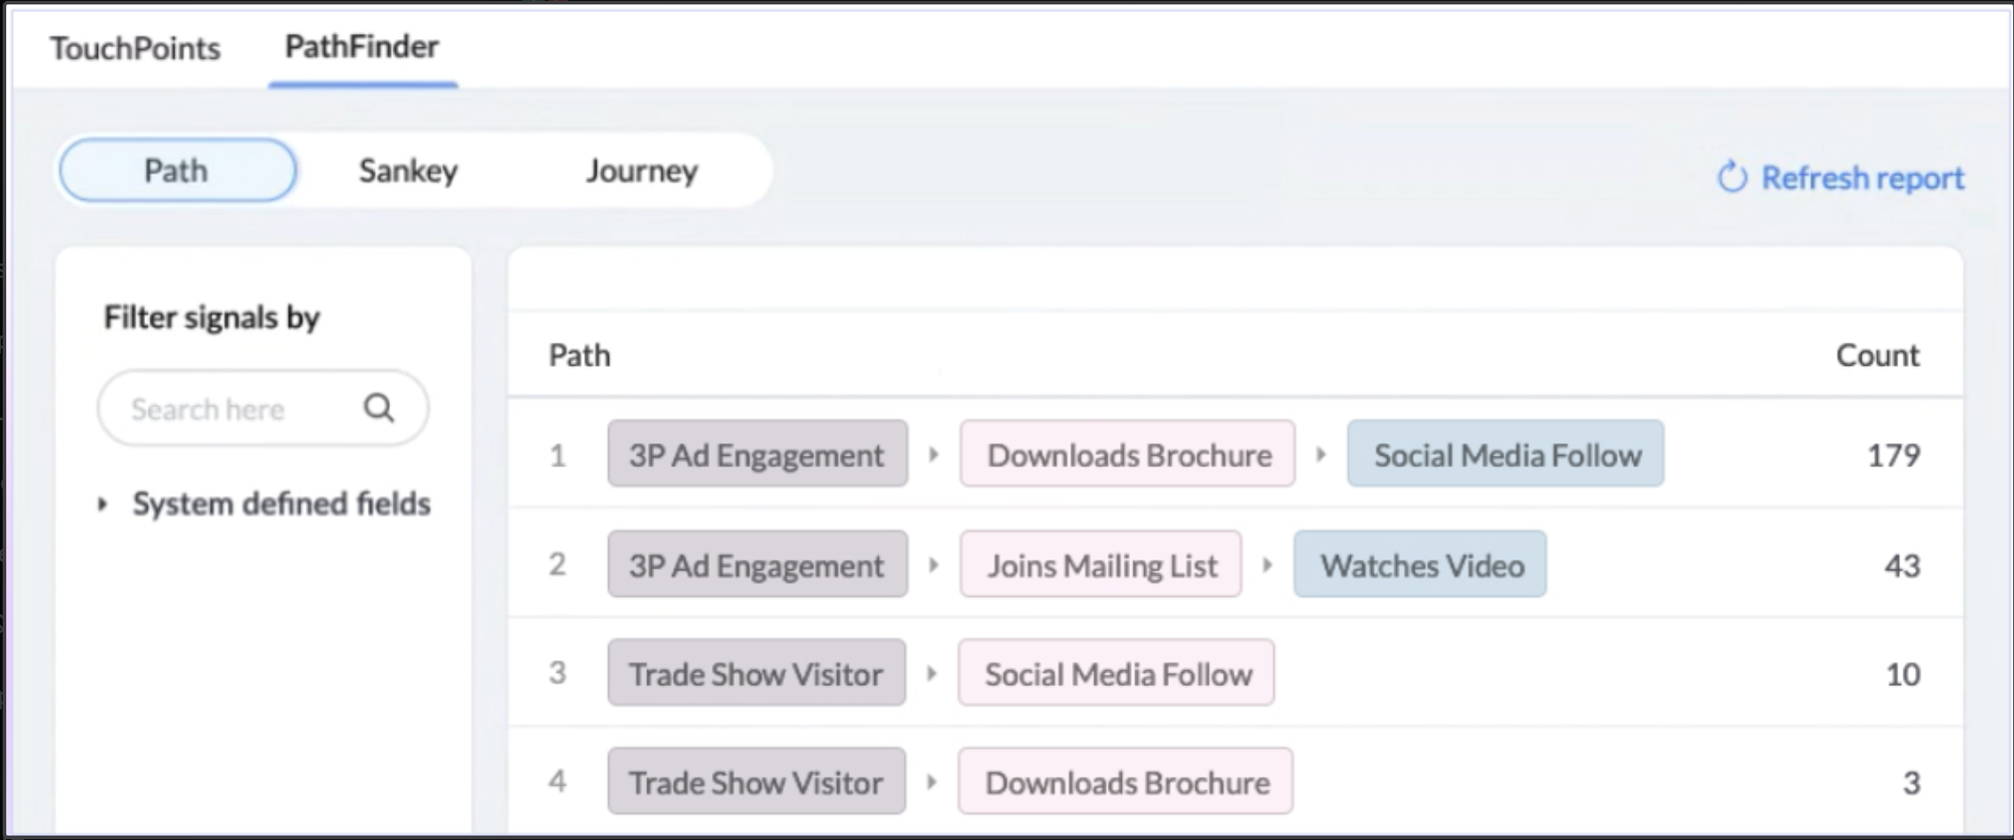Click Social Media Follow in row 3
The height and width of the screenshot is (840, 2014).
pos(1117,673)
